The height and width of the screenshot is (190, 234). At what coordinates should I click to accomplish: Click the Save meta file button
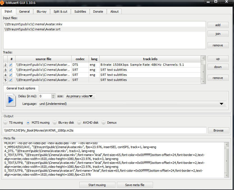[x=135, y=185]
